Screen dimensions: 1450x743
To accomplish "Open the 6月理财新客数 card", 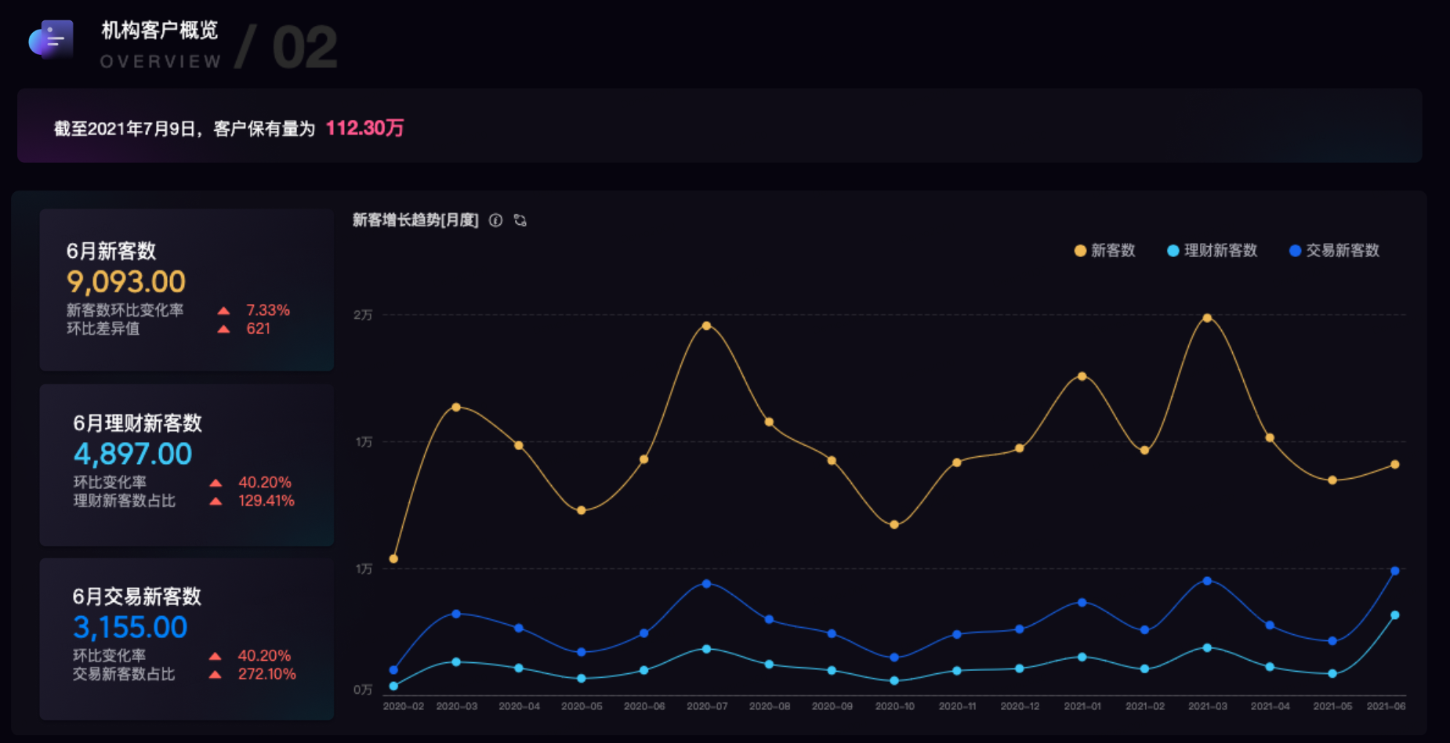I will point(187,465).
